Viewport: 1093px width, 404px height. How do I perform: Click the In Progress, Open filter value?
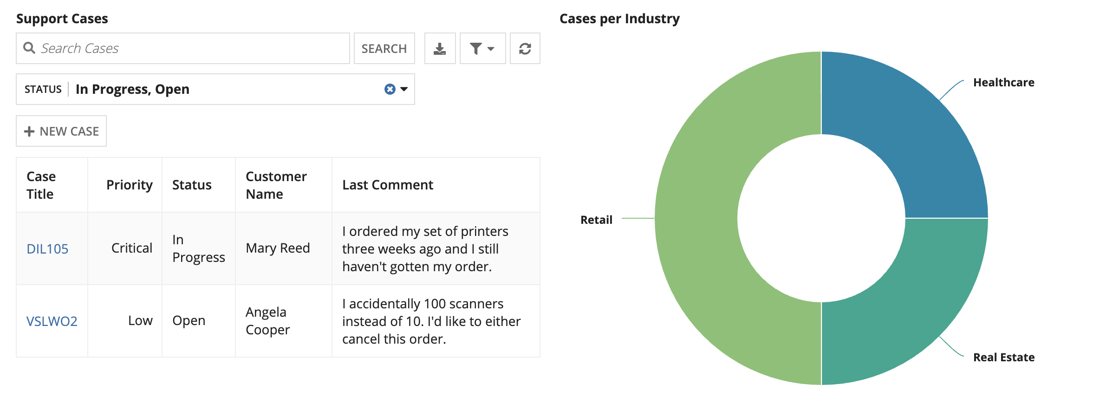tap(132, 89)
